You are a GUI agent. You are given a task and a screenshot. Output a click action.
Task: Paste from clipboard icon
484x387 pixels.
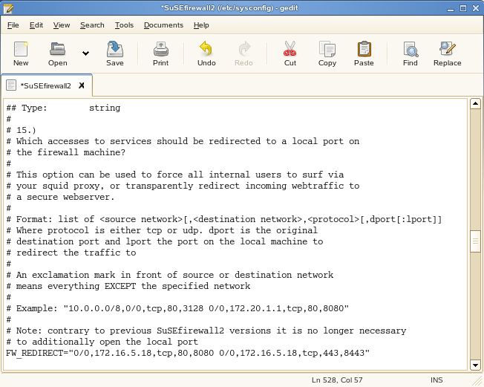[364, 53]
